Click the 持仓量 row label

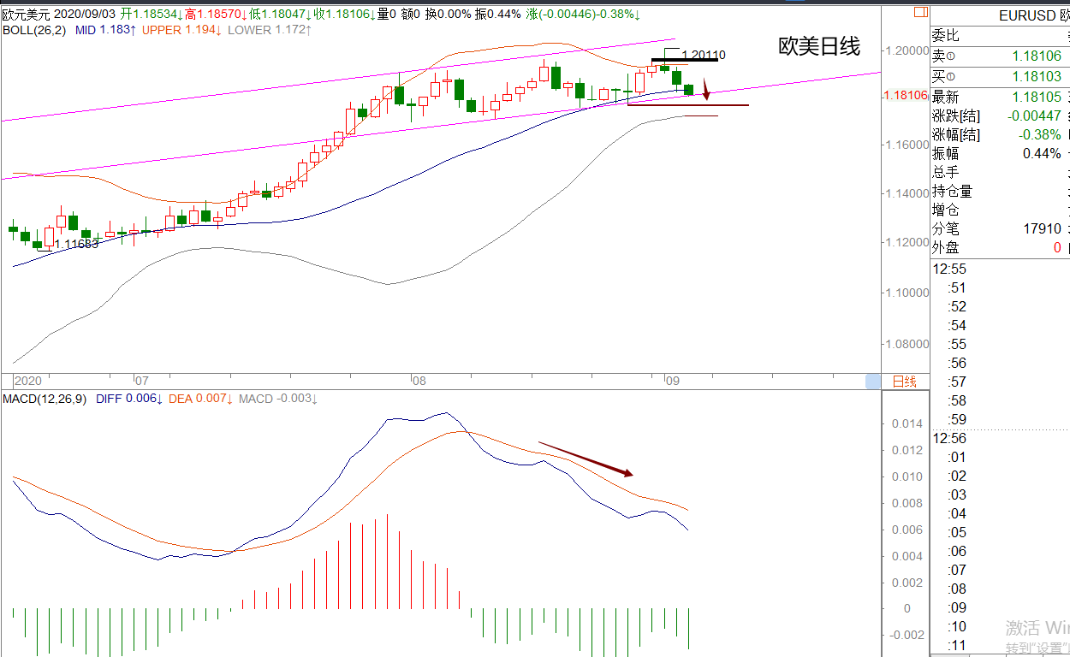952,192
